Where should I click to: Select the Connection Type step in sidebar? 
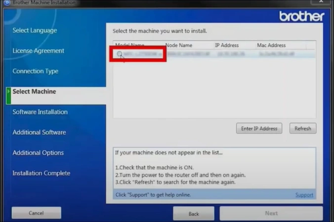tap(35, 71)
